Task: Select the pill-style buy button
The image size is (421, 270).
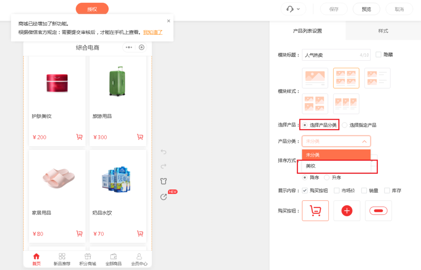Action: click(x=378, y=211)
